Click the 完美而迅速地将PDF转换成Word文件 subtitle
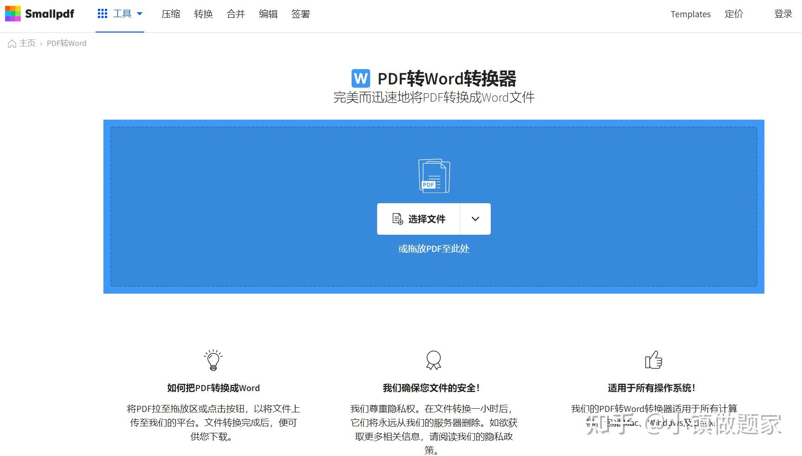802x456 pixels. (x=434, y=97)
